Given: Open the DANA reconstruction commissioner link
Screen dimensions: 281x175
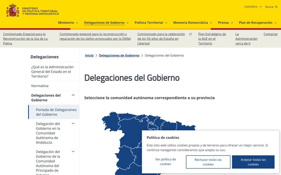Looking at the screenshot, I should point(95,37).
